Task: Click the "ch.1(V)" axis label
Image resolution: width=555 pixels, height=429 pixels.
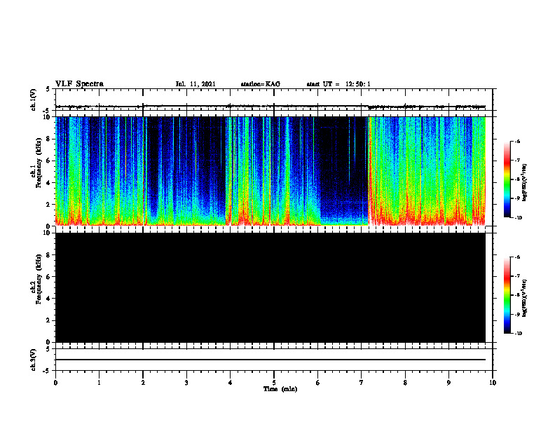Action: [33, 100]
